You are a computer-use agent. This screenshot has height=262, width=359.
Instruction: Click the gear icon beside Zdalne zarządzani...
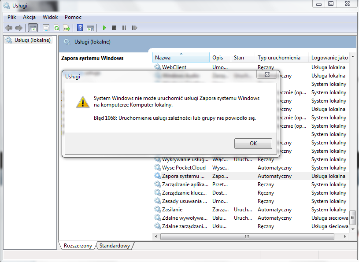[158, 226]
